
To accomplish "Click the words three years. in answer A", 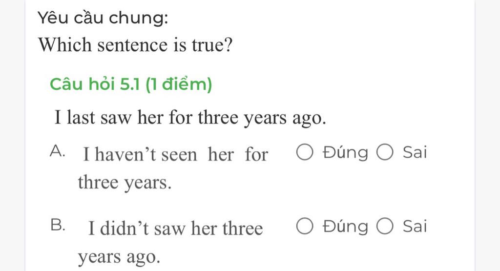I will [125, 183].
